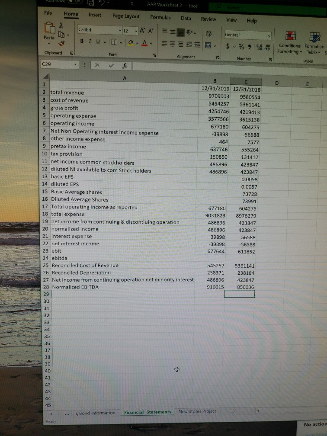
Task: Click the Select All corner triangle
Action: 46,77
